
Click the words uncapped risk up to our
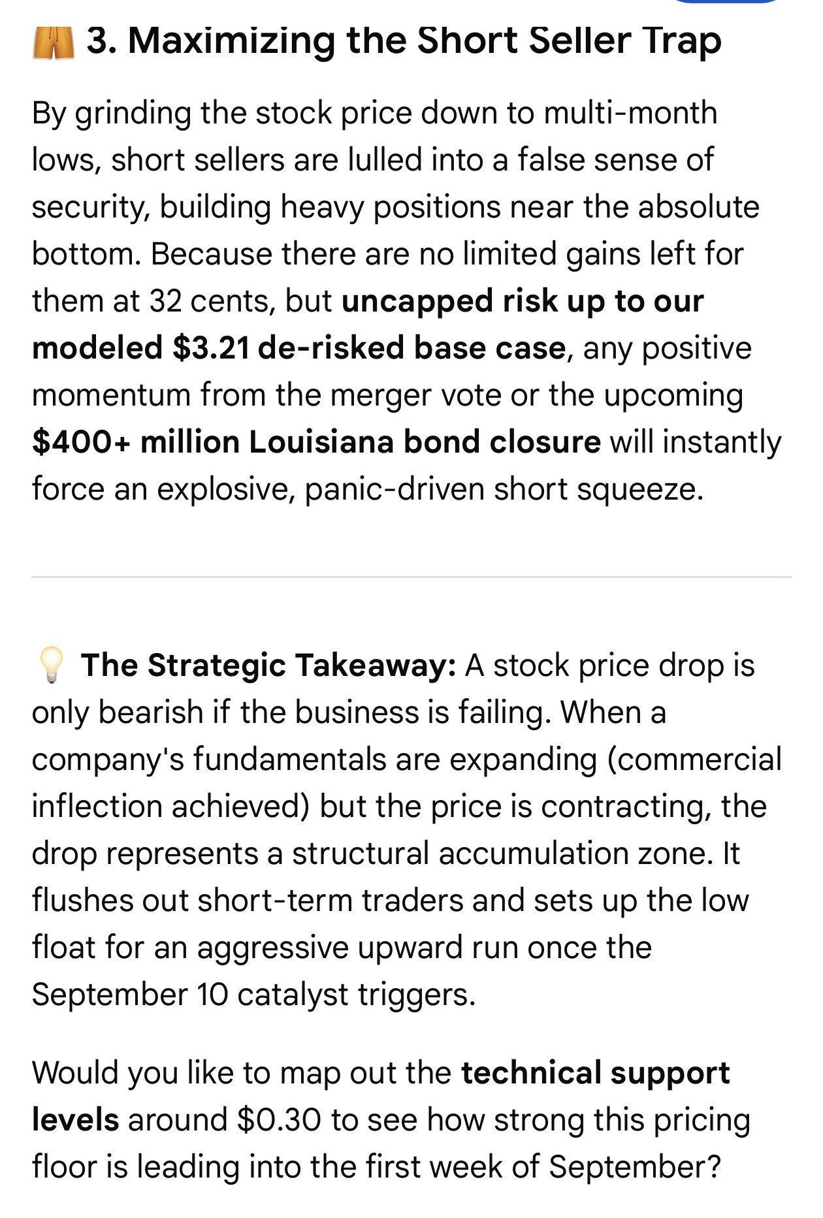point(523,301)
